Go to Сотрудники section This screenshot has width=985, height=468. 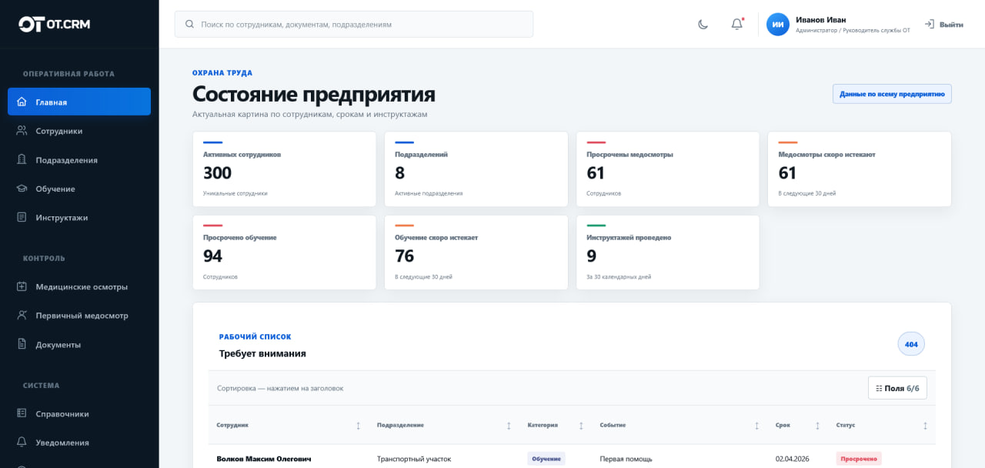coord(79,131)
